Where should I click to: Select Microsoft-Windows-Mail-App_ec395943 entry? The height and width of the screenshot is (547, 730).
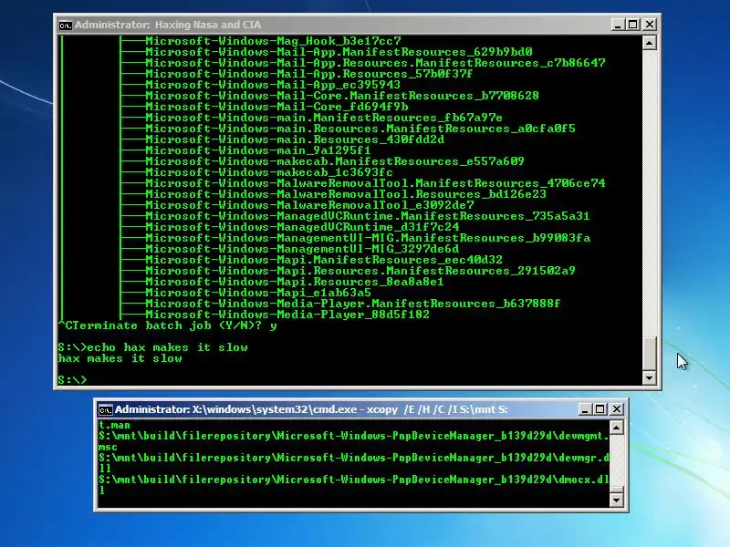coord(273,85)
